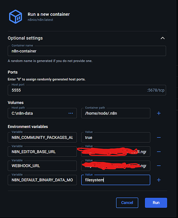Edit the WEBHOOK_URL variable field

[42, 166]
